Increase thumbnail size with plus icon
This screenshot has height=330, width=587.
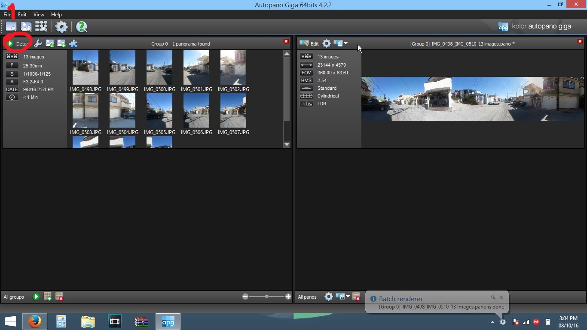click(x=288, y=296)
